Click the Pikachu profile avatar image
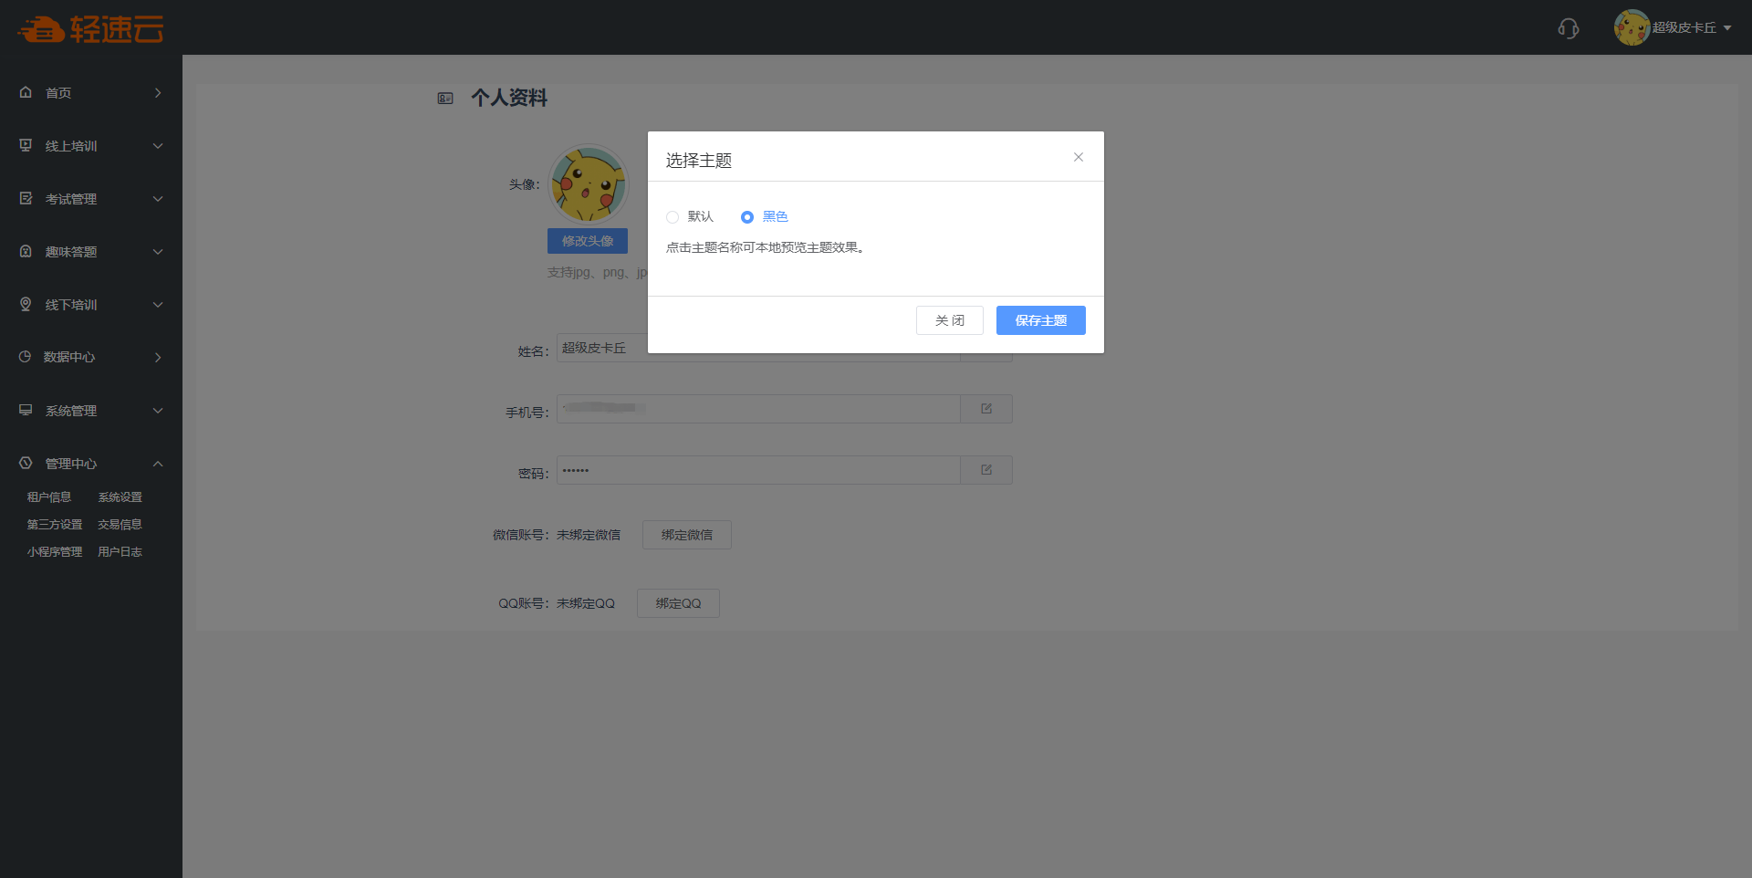1752x878 pixels. tap(588, 184)
